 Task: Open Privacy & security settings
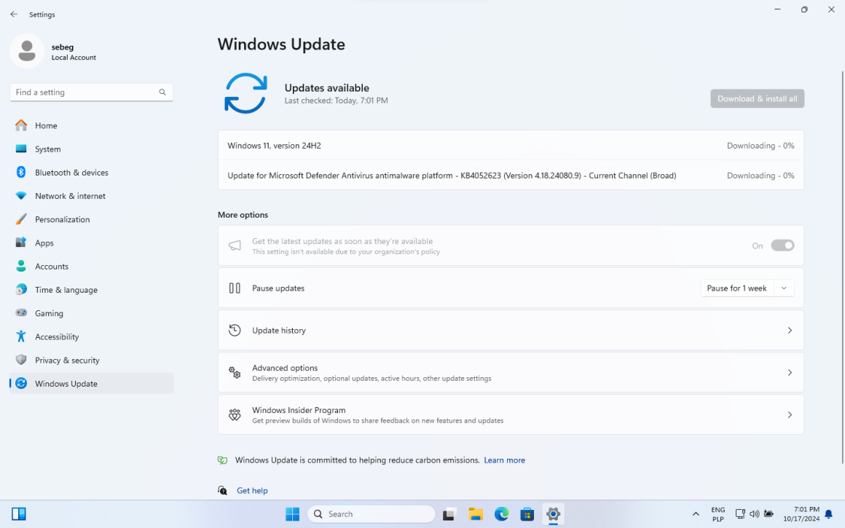coord(67,360)
